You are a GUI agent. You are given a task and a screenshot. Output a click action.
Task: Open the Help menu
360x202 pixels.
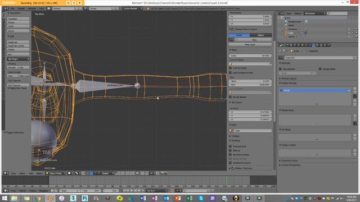42,8
